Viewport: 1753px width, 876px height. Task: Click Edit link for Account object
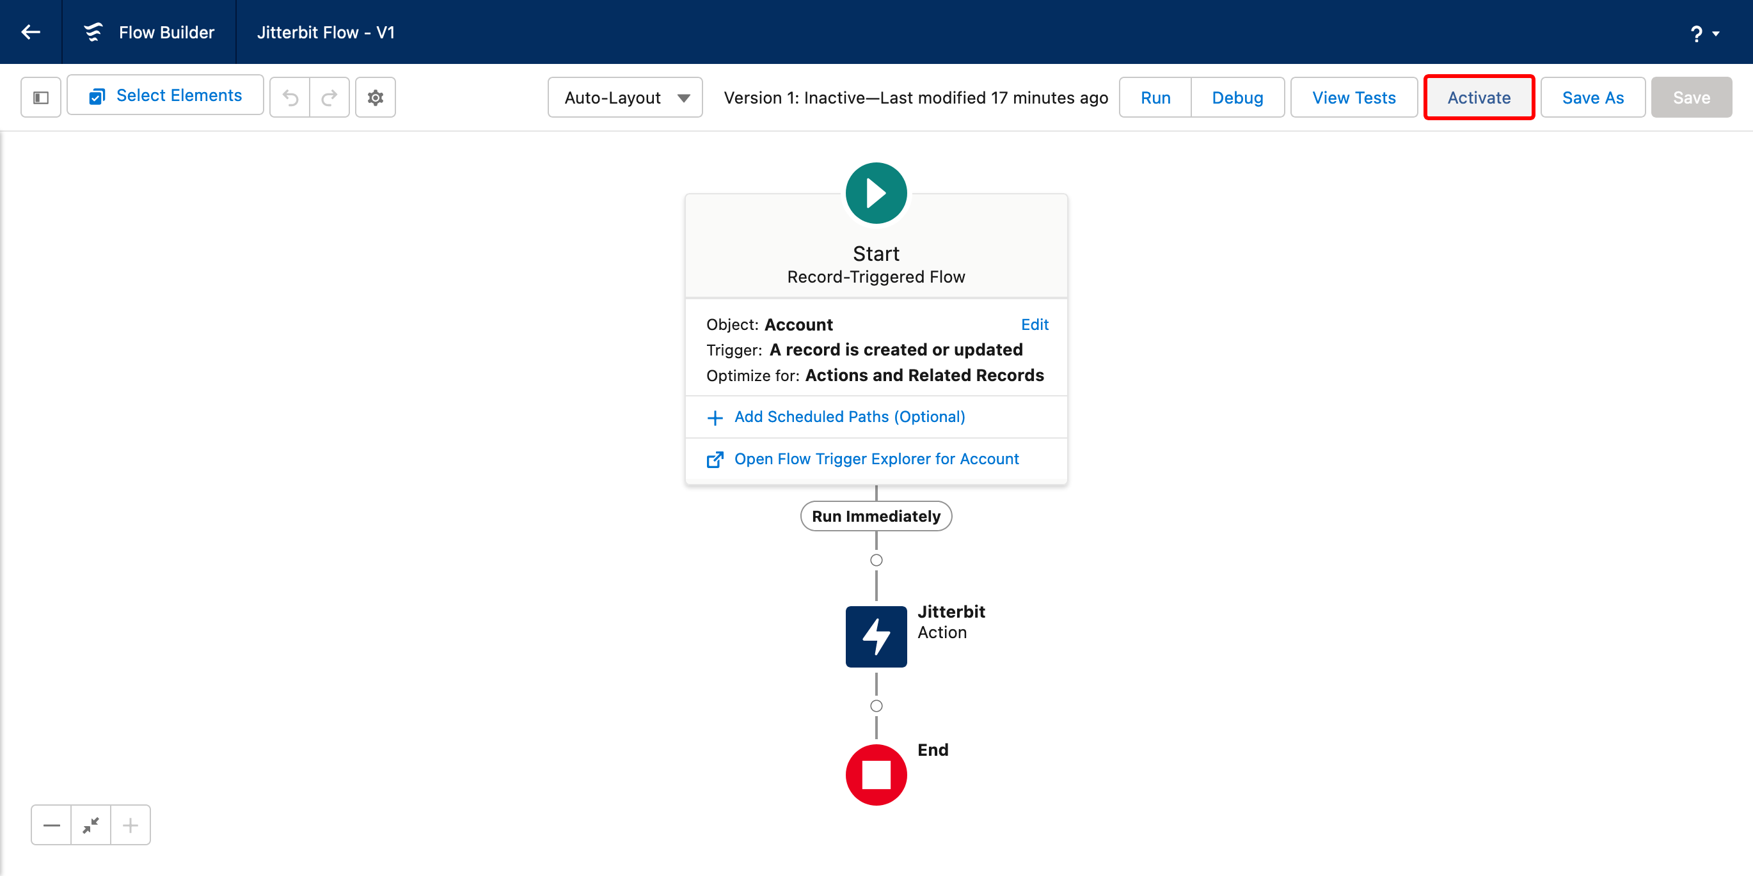[1035, 324]
